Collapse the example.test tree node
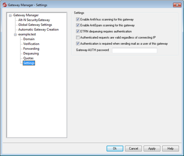This screenshot has width=184, height=156. point(15,35)
